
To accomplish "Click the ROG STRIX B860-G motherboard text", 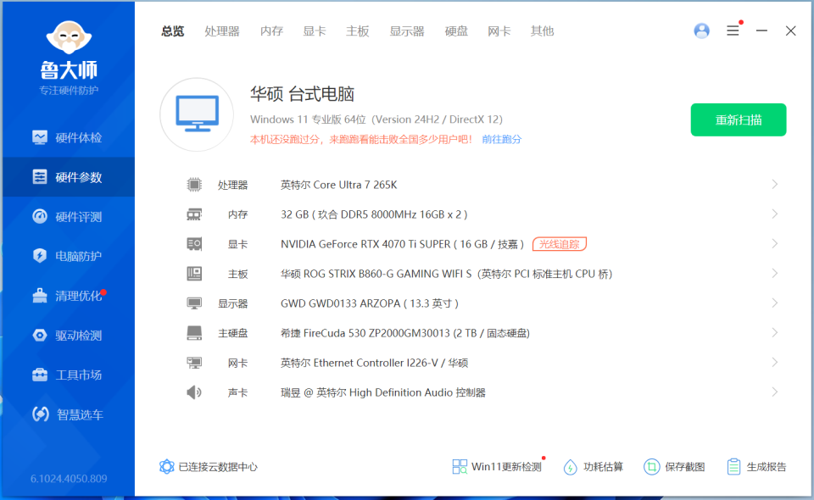I will click(x=447, y=274).
